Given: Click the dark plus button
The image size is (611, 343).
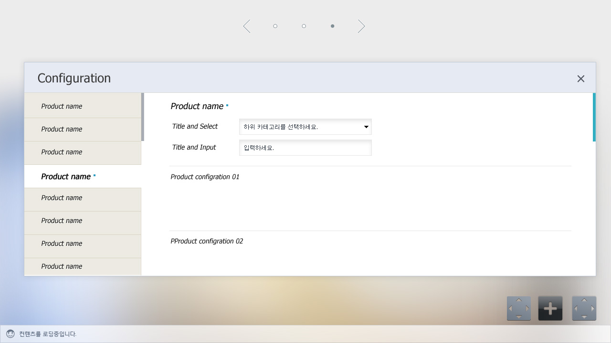Looking at the screenshot, I should pos(550,308).
